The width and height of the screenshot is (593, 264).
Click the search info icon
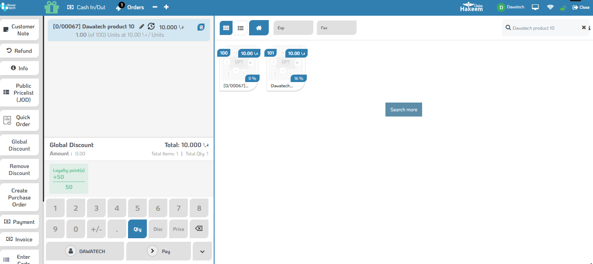(x=590, y=28)
